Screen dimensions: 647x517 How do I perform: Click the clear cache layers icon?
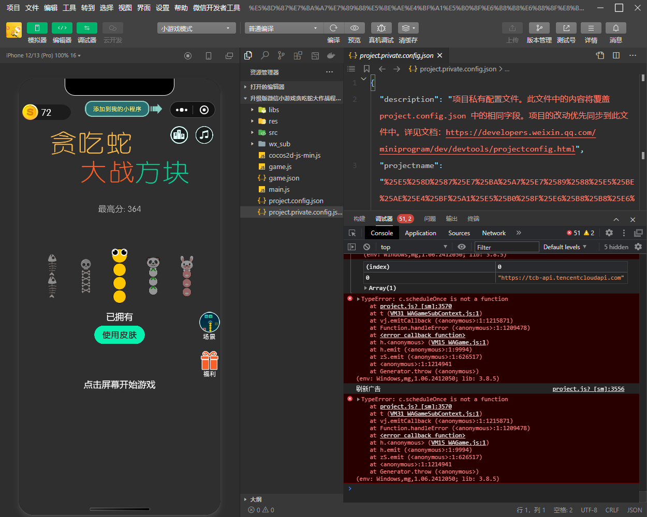point(407,28)
